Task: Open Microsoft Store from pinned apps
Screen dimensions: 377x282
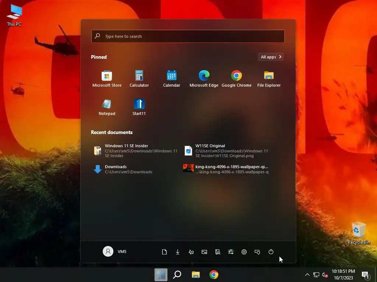Action: 107,79
